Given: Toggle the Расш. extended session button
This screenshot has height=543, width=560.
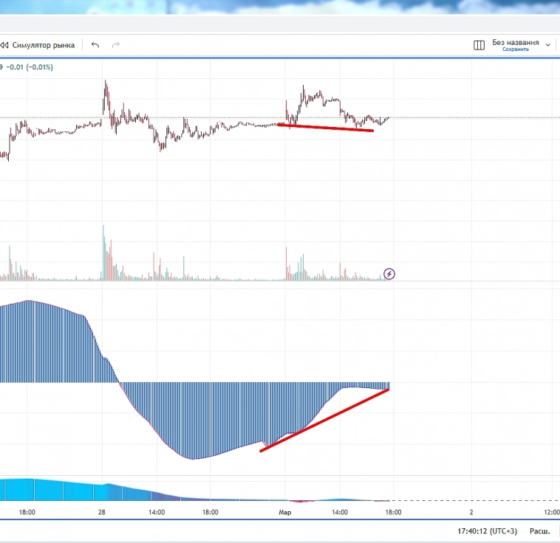Looking at the screenshot, I should [x=539, y=530].
